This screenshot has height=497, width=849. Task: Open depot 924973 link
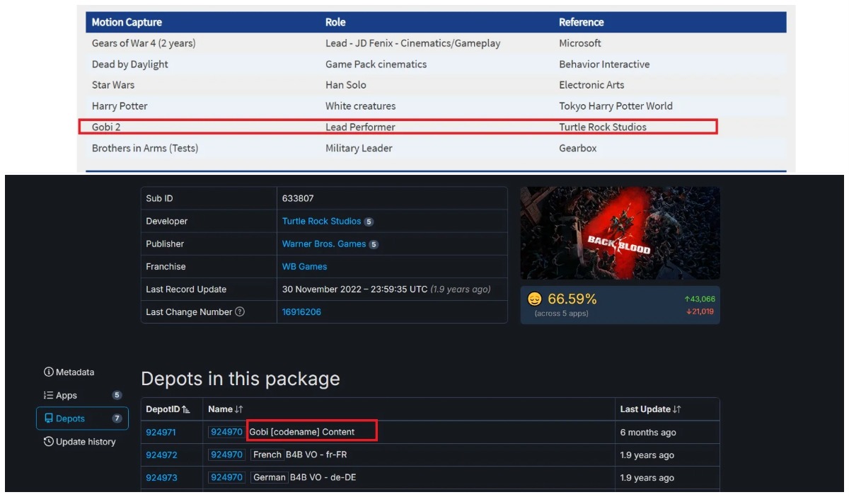click(161, 478)
